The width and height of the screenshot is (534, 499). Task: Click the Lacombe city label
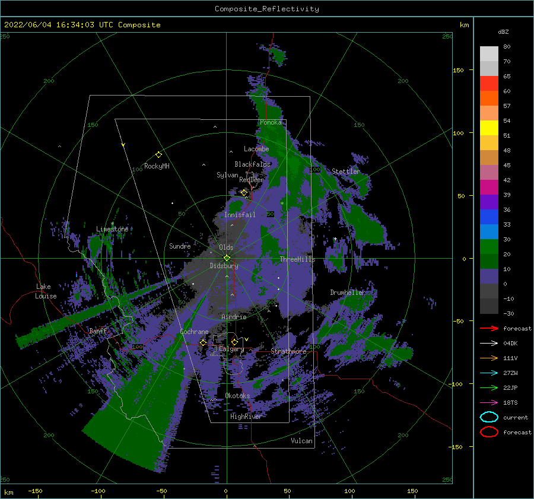[x=256, y=149]
